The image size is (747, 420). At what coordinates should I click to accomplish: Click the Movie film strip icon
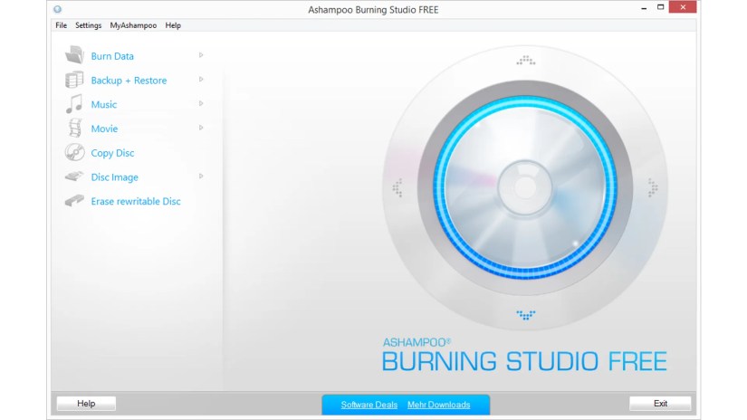click(x=75, y=129)
